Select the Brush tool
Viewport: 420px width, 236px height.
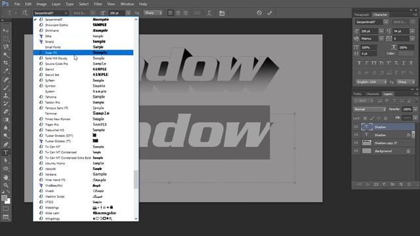coord(6,87)
